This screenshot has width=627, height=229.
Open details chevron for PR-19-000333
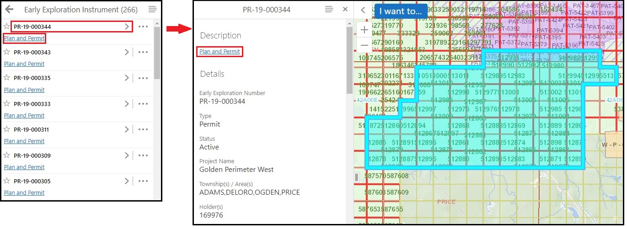point(127,104)
